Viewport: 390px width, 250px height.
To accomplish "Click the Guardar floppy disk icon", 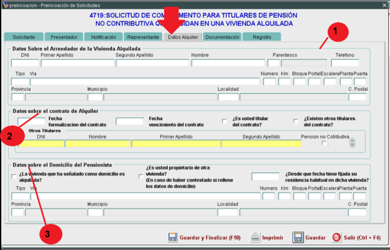I will [x=298, y=237].
